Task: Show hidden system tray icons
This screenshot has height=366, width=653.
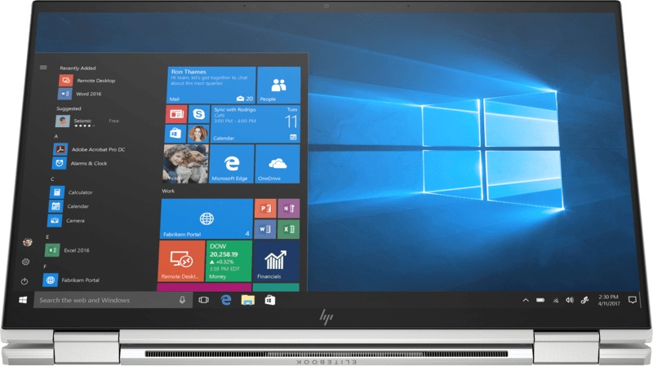Action: (x=526, y=300)
